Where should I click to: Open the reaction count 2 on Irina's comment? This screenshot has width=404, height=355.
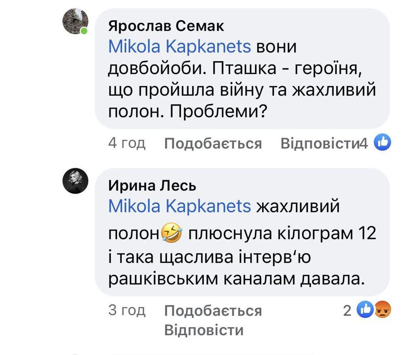click(348, 310)
